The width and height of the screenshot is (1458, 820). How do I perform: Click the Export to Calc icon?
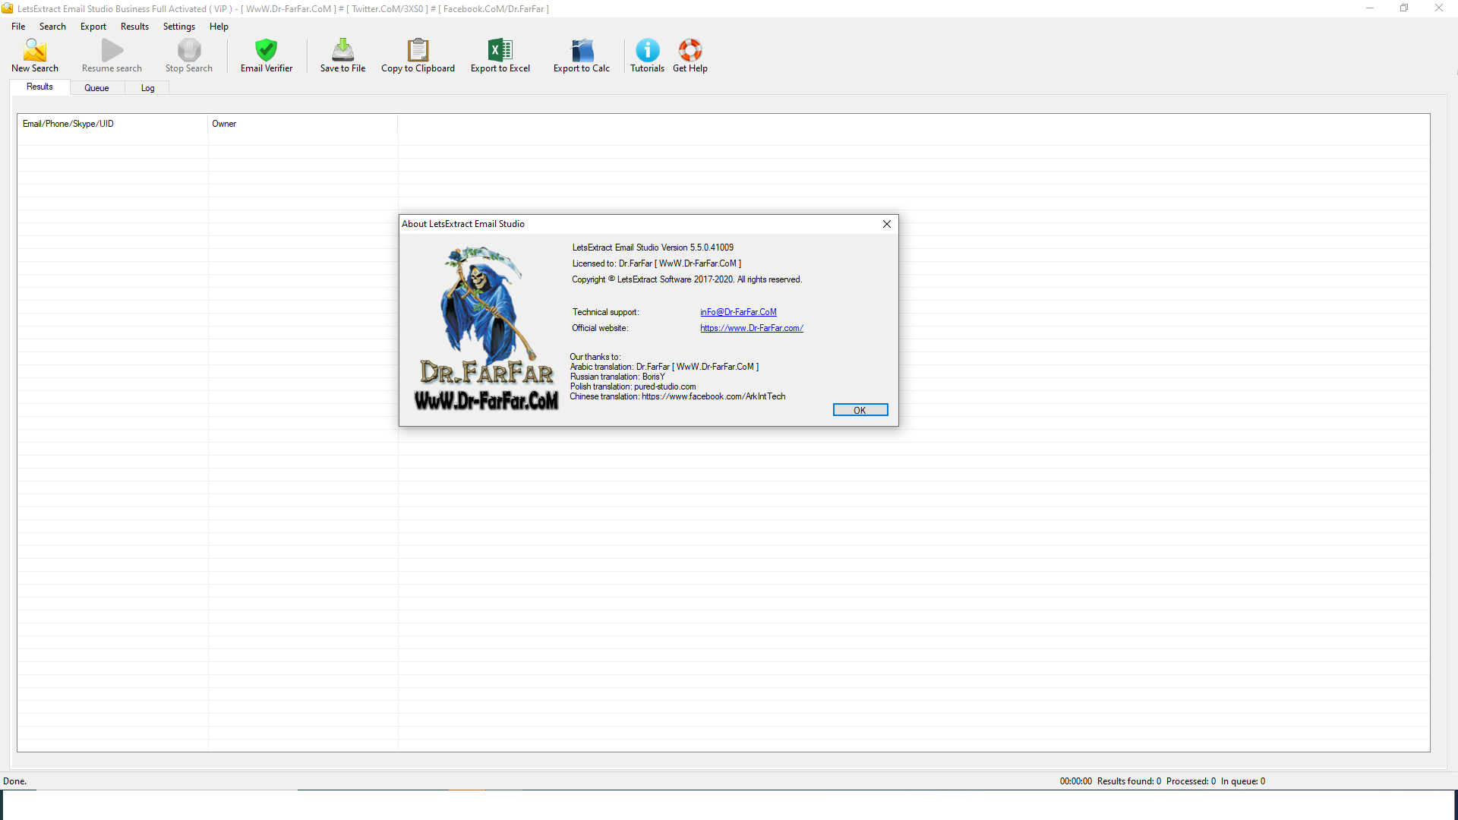(582, 51)
